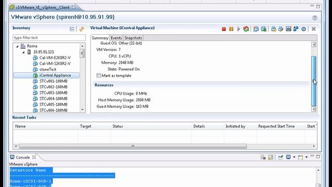Click the Name column header in Recent Tasks
The width and height of the screenshot is (332, 187).
45,126
